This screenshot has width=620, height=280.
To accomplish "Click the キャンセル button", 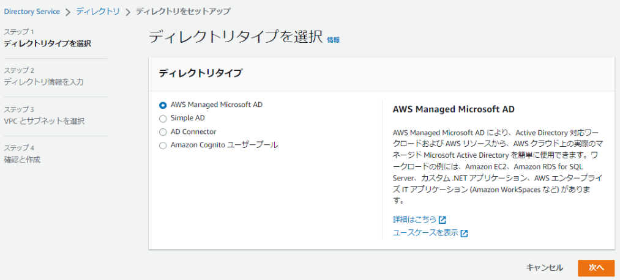I will 544,268.
